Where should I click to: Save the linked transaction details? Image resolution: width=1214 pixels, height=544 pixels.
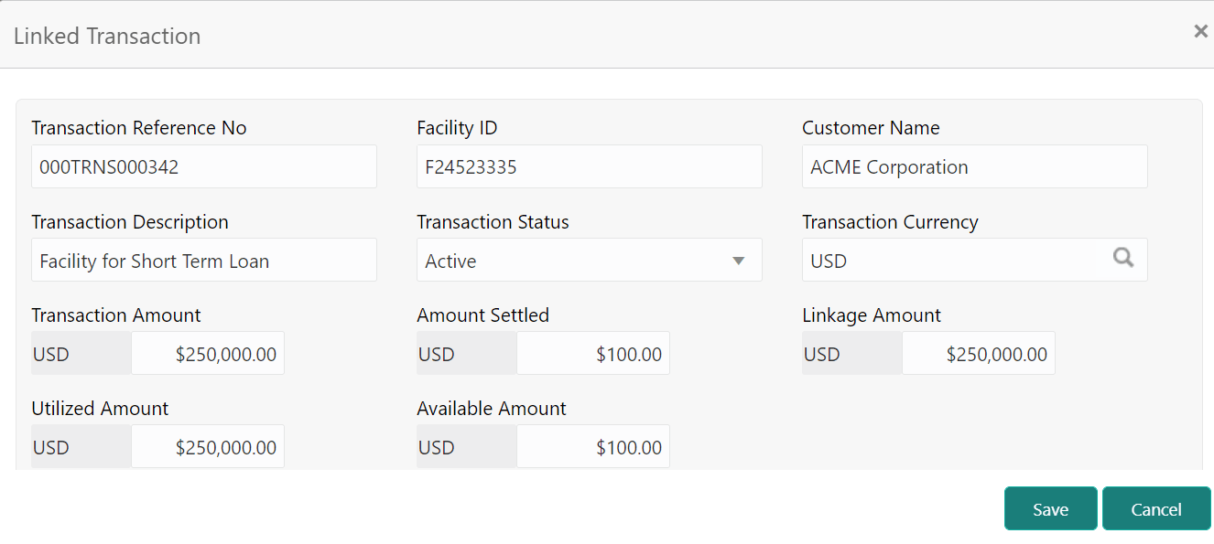tap(1050, 508)
